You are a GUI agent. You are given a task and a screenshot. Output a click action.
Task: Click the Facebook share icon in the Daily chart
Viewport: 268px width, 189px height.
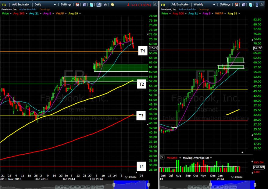pyautogui.click(x=98, y=5)
